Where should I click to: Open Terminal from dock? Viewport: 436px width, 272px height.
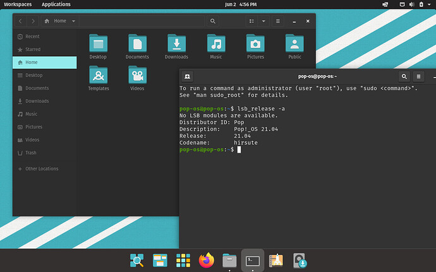point(253,261)
